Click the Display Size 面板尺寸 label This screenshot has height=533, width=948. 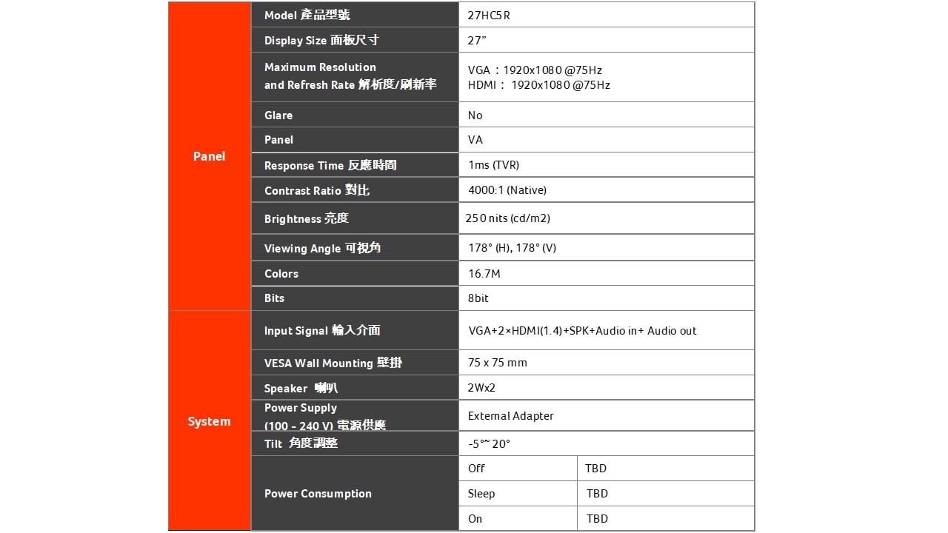[x=321, y=40]
